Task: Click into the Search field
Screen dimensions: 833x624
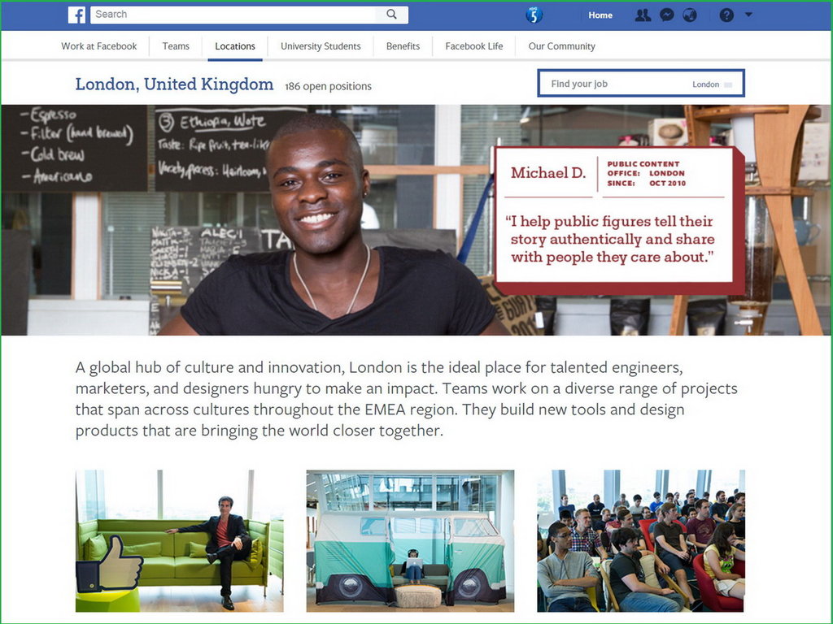Action: [x=233, y=15]
